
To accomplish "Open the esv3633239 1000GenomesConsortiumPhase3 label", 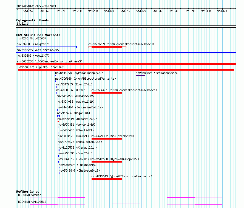I will pyautogui.click(x=121, y=44).
